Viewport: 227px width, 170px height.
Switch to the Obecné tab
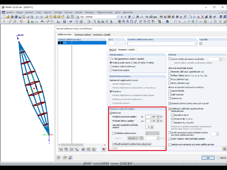tap(113, 50)
